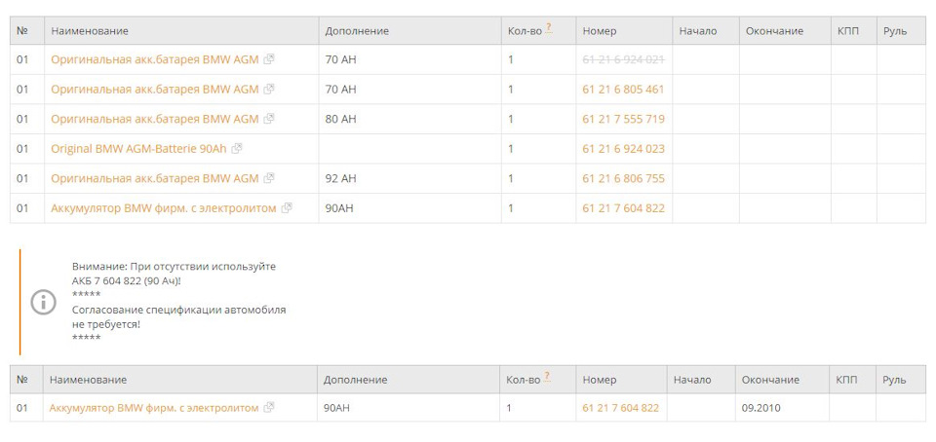Click external link icon in bottom table row
936x442 pixels.
(269, 408)
